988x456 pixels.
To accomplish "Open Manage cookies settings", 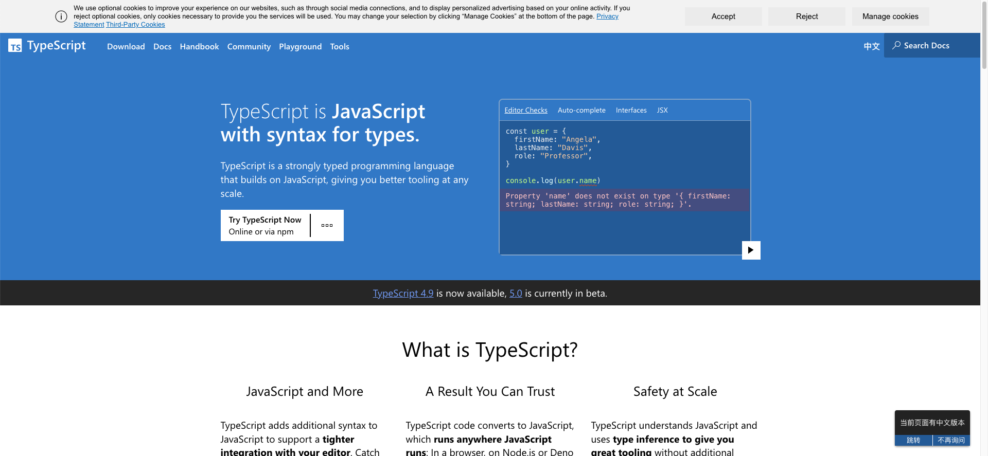I will tap(890, 16).
